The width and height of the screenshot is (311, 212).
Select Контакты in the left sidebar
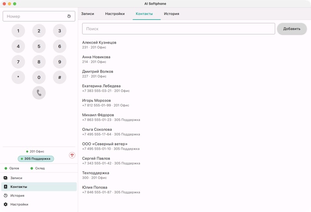(39, 187)
